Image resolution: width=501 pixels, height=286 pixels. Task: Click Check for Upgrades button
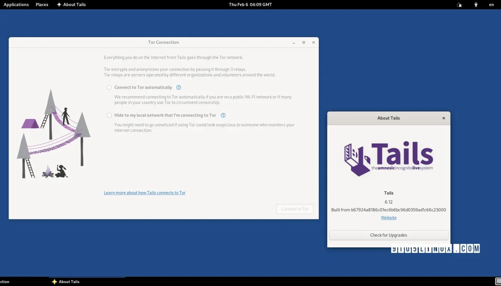[x=389, y=235]
